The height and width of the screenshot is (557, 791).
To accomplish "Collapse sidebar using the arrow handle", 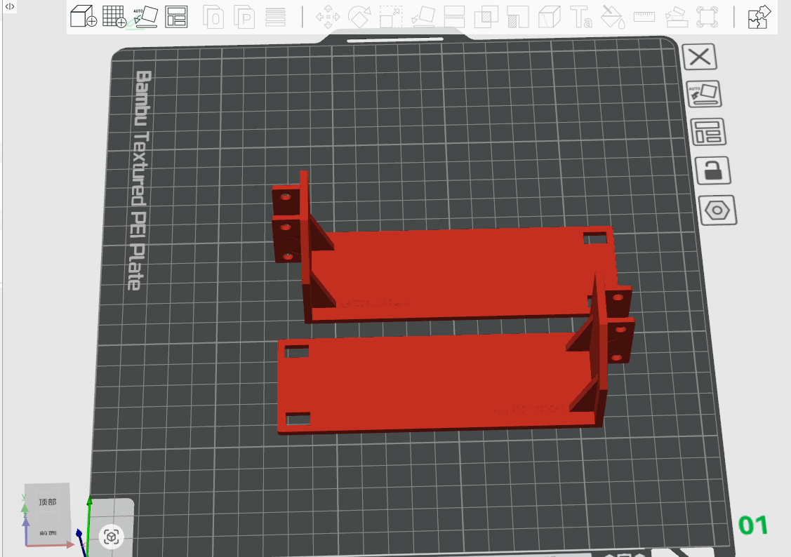I will click(x=10, y=6).
